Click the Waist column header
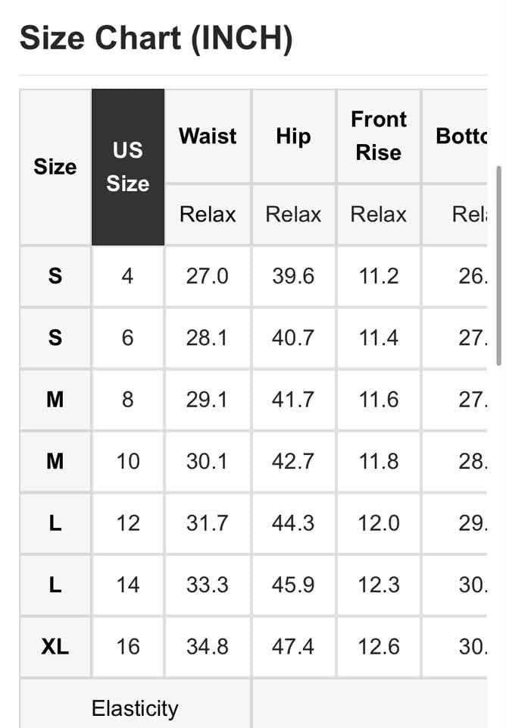506x728 pixels. click(x=208, y=136)
